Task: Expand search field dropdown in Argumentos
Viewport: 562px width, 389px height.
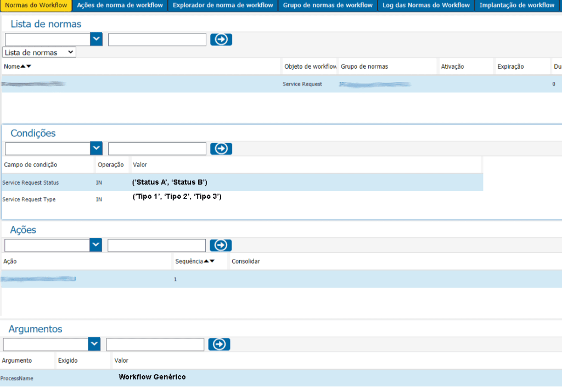Action: pyautogui.click(x=94, y=344)
